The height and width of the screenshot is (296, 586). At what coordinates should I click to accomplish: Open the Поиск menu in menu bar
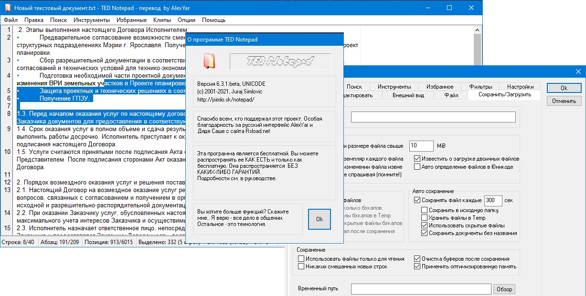(58, 20)
